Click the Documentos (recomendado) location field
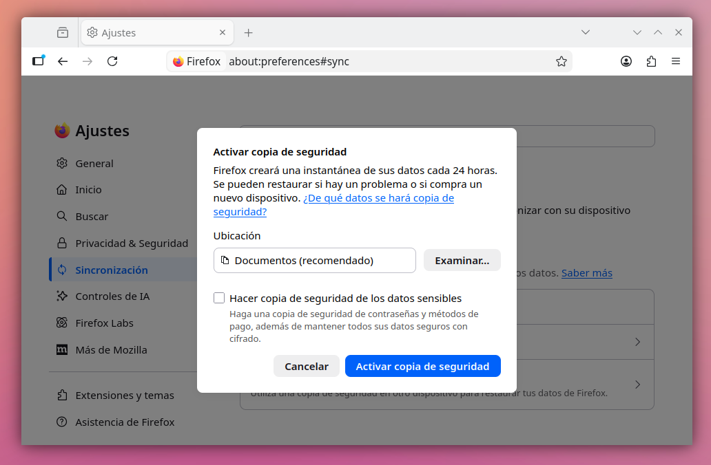 315,260
